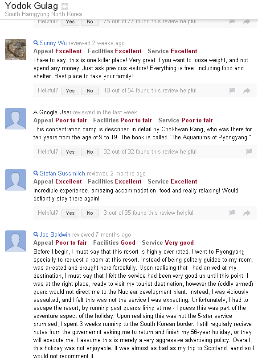This screenshot has width=258, height=359.
Task: Vote Yes on Stefan Sussmilch's review
Action: click(x=70, y=213)
